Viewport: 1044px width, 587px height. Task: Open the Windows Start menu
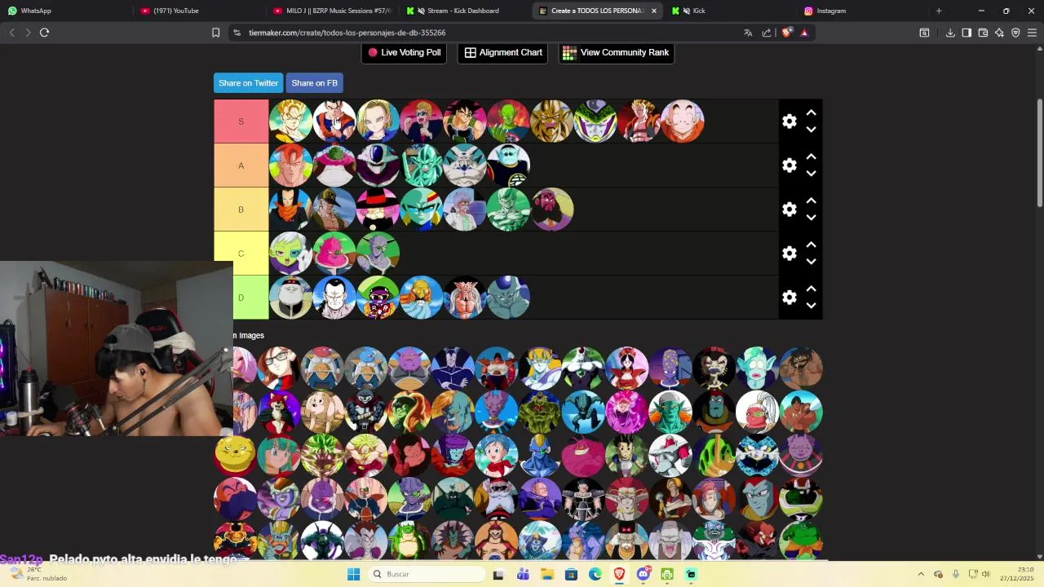point(353,574)
